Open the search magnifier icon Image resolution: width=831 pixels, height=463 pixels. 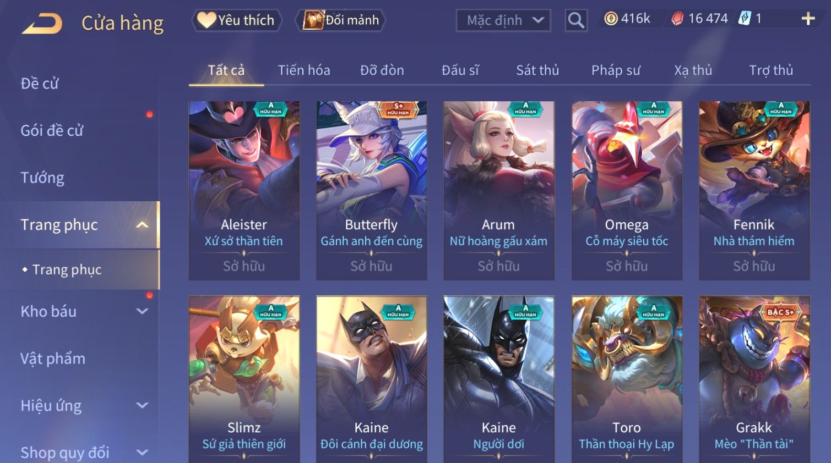[576, 20]
